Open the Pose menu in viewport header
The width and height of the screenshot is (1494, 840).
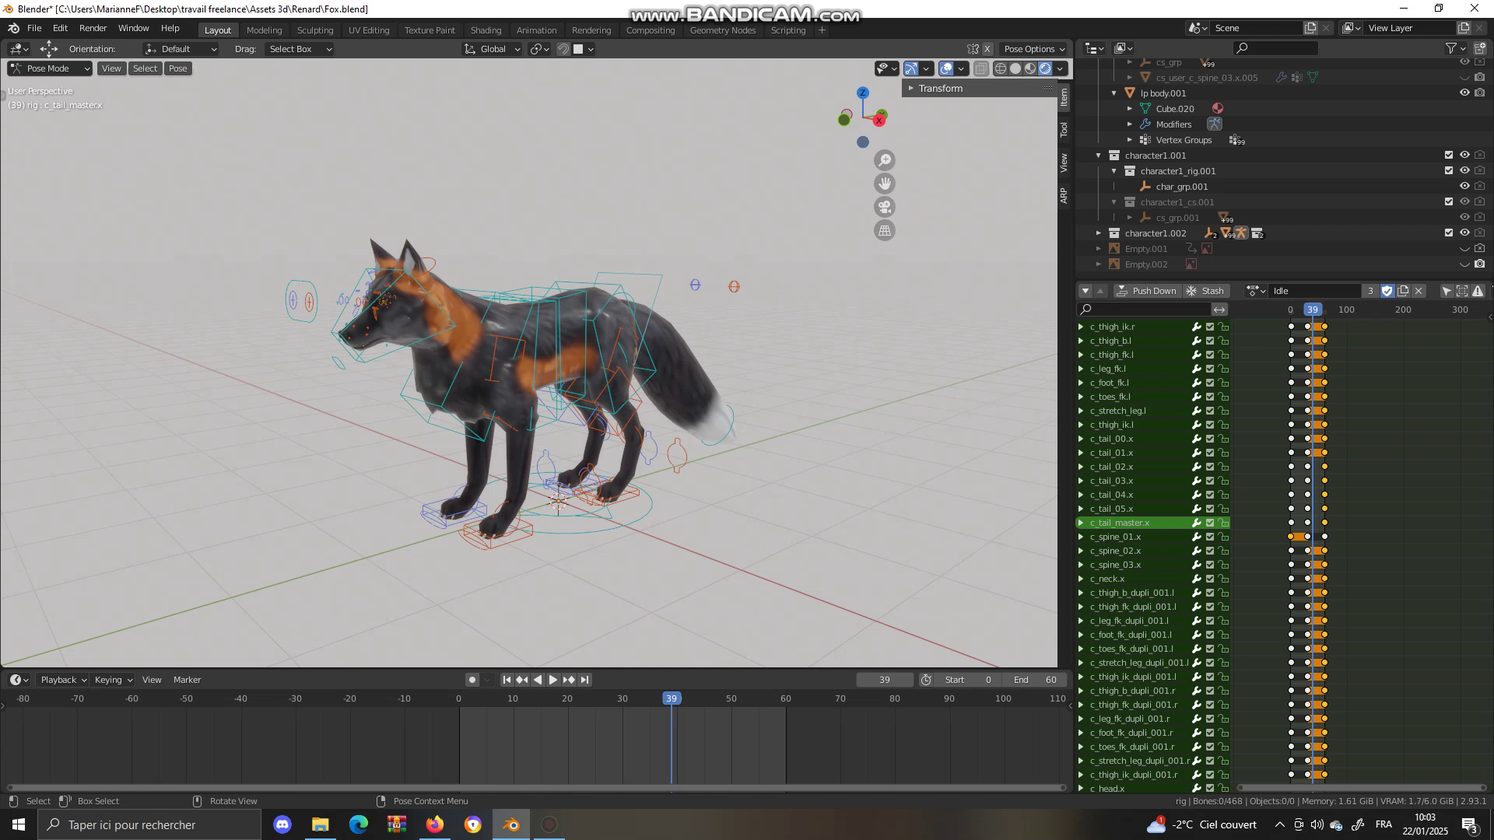click(178, 68)
